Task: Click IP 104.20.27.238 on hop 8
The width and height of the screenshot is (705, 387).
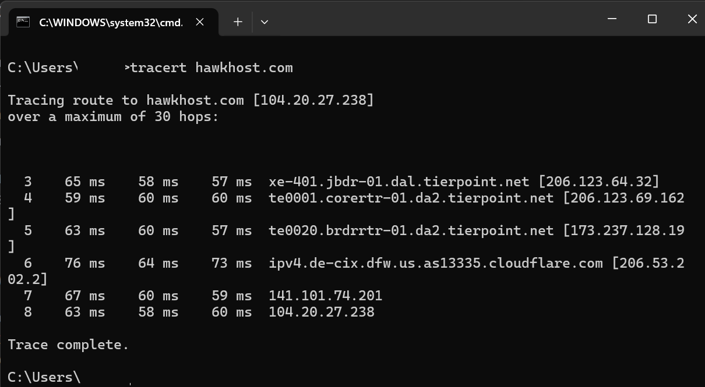Action: click(x=321, y=313)
